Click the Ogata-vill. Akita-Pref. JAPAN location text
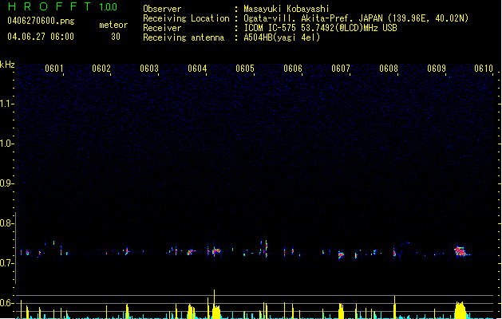This screenshot has height=319, width=502. point(356,18)
